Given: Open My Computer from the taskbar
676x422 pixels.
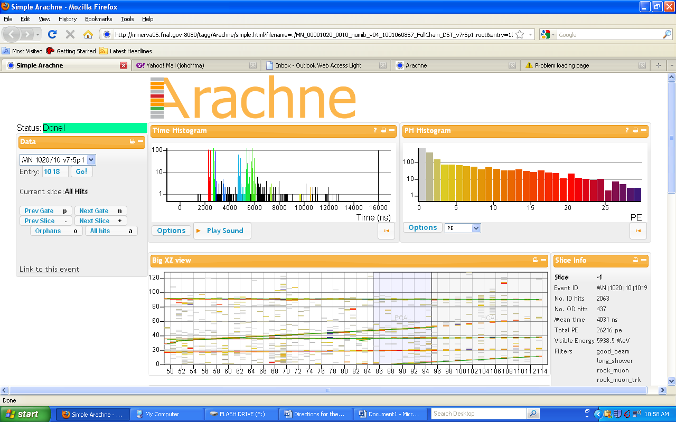Looking at the screenshot, I should coord(166,414).
